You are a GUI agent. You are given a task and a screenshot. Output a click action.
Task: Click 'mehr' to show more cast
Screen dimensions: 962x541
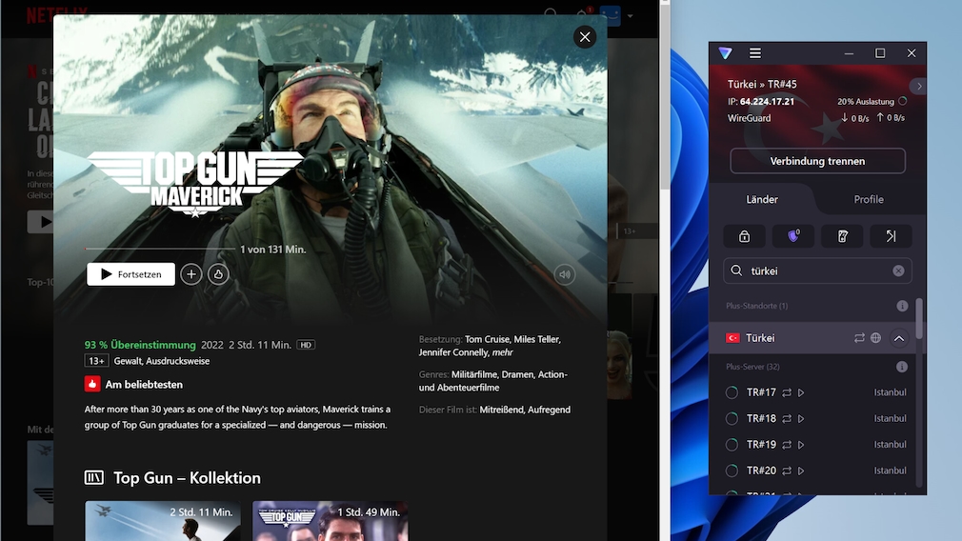click(503, 352)
